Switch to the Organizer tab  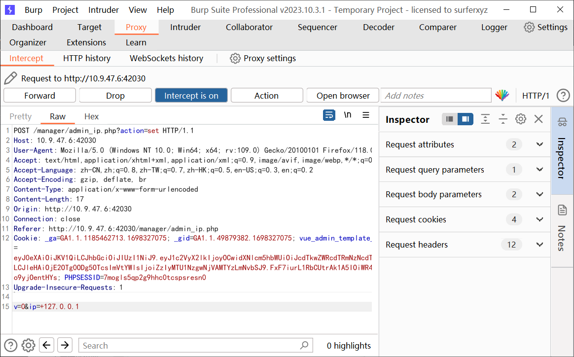pos(28,42)
